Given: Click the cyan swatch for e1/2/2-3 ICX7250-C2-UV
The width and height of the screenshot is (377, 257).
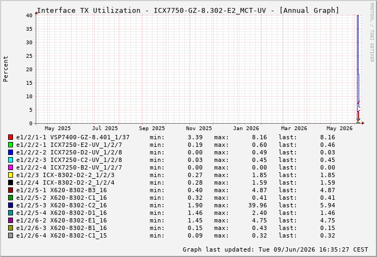Looking at the screenshot, I should [10, 160].
